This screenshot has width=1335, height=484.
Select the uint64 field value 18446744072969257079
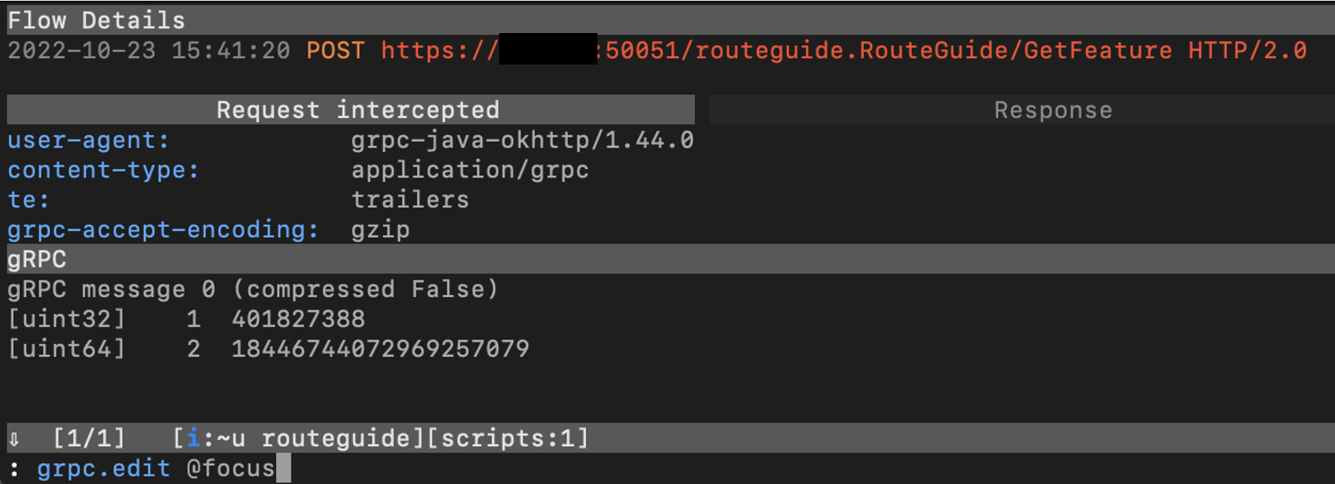pos(380,350)
